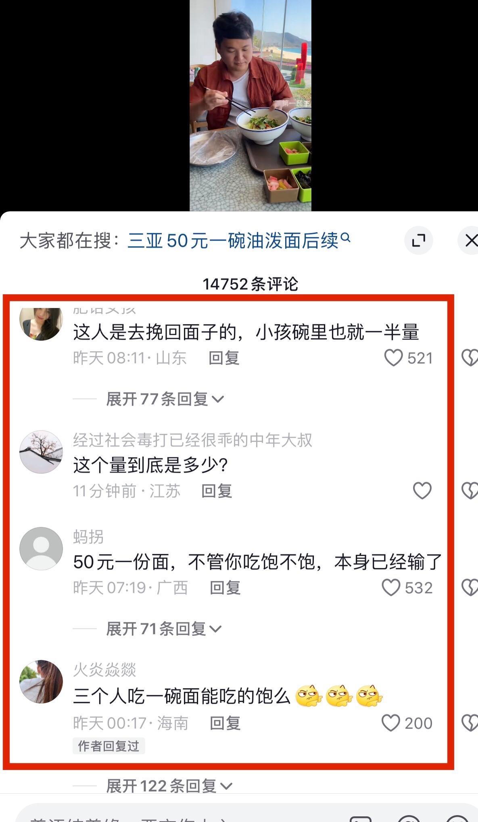Expand 展开77条回复 replies
This screenshot has width=478, height=822.
165,399
